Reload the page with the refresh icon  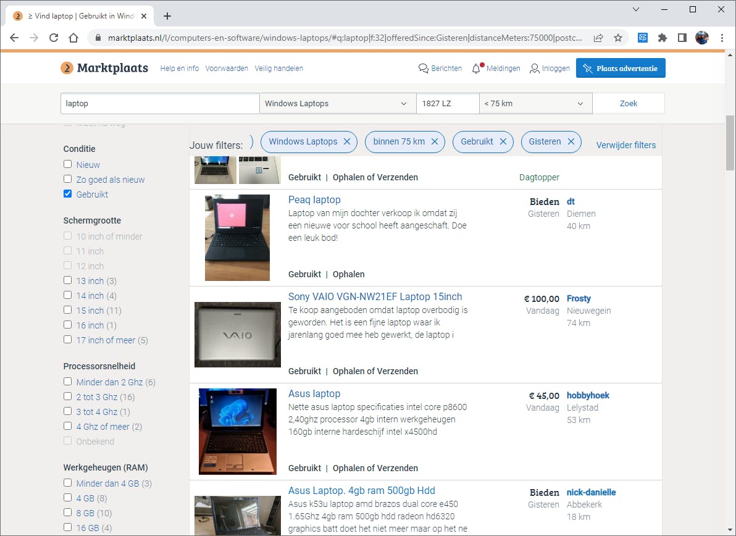click(x=54, y=38)
